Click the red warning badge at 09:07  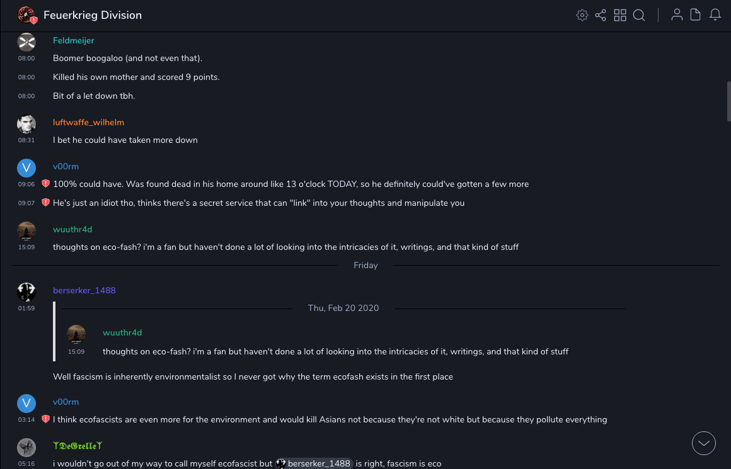pos(45,203)
